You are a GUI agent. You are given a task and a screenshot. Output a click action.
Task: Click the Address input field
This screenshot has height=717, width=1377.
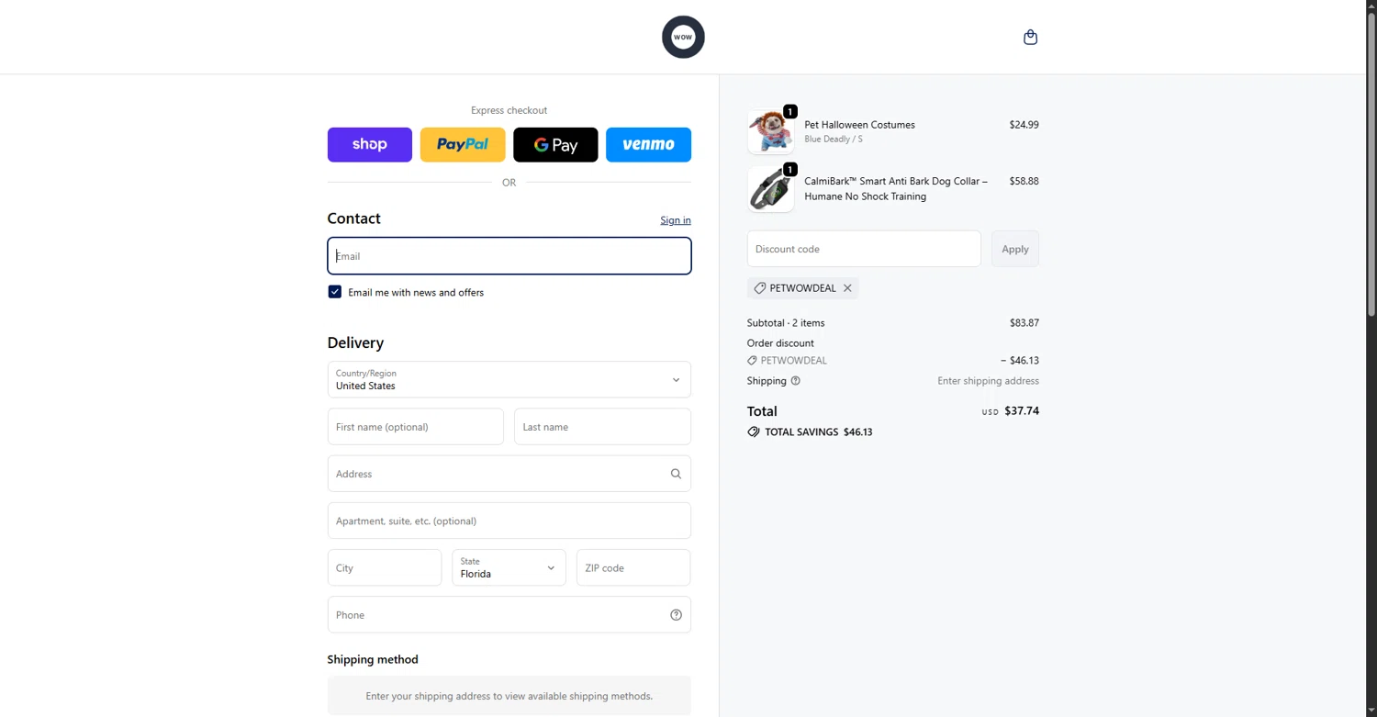tap(509, 474)
